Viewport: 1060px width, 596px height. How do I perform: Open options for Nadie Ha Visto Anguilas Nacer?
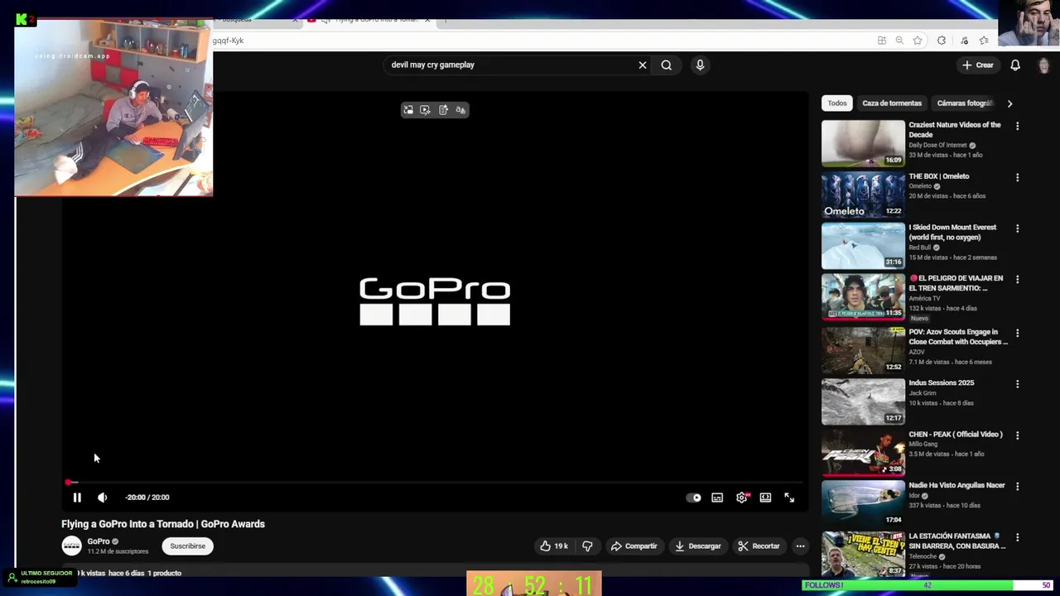pos(1018,487)
